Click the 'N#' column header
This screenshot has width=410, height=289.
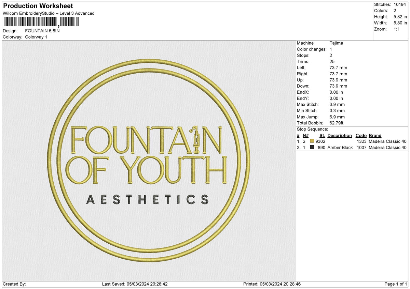306,136
